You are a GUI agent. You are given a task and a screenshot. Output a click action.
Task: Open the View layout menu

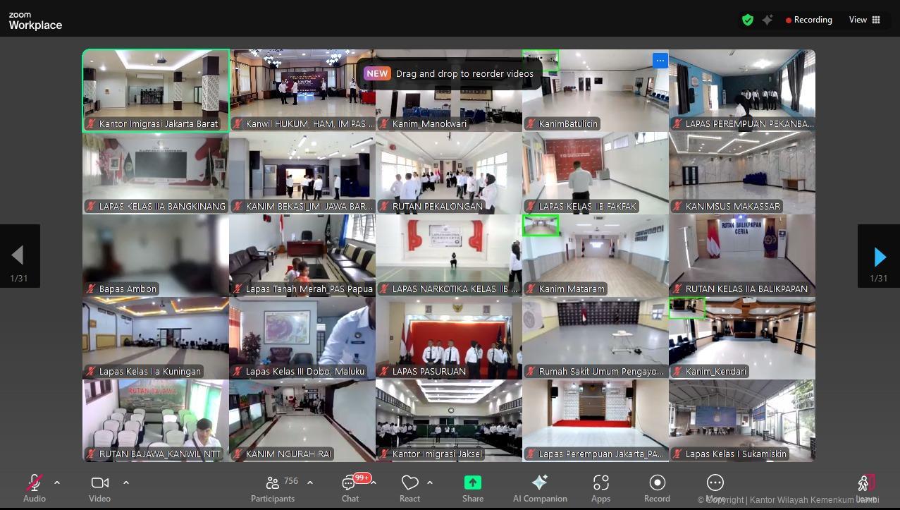point(865,20)
